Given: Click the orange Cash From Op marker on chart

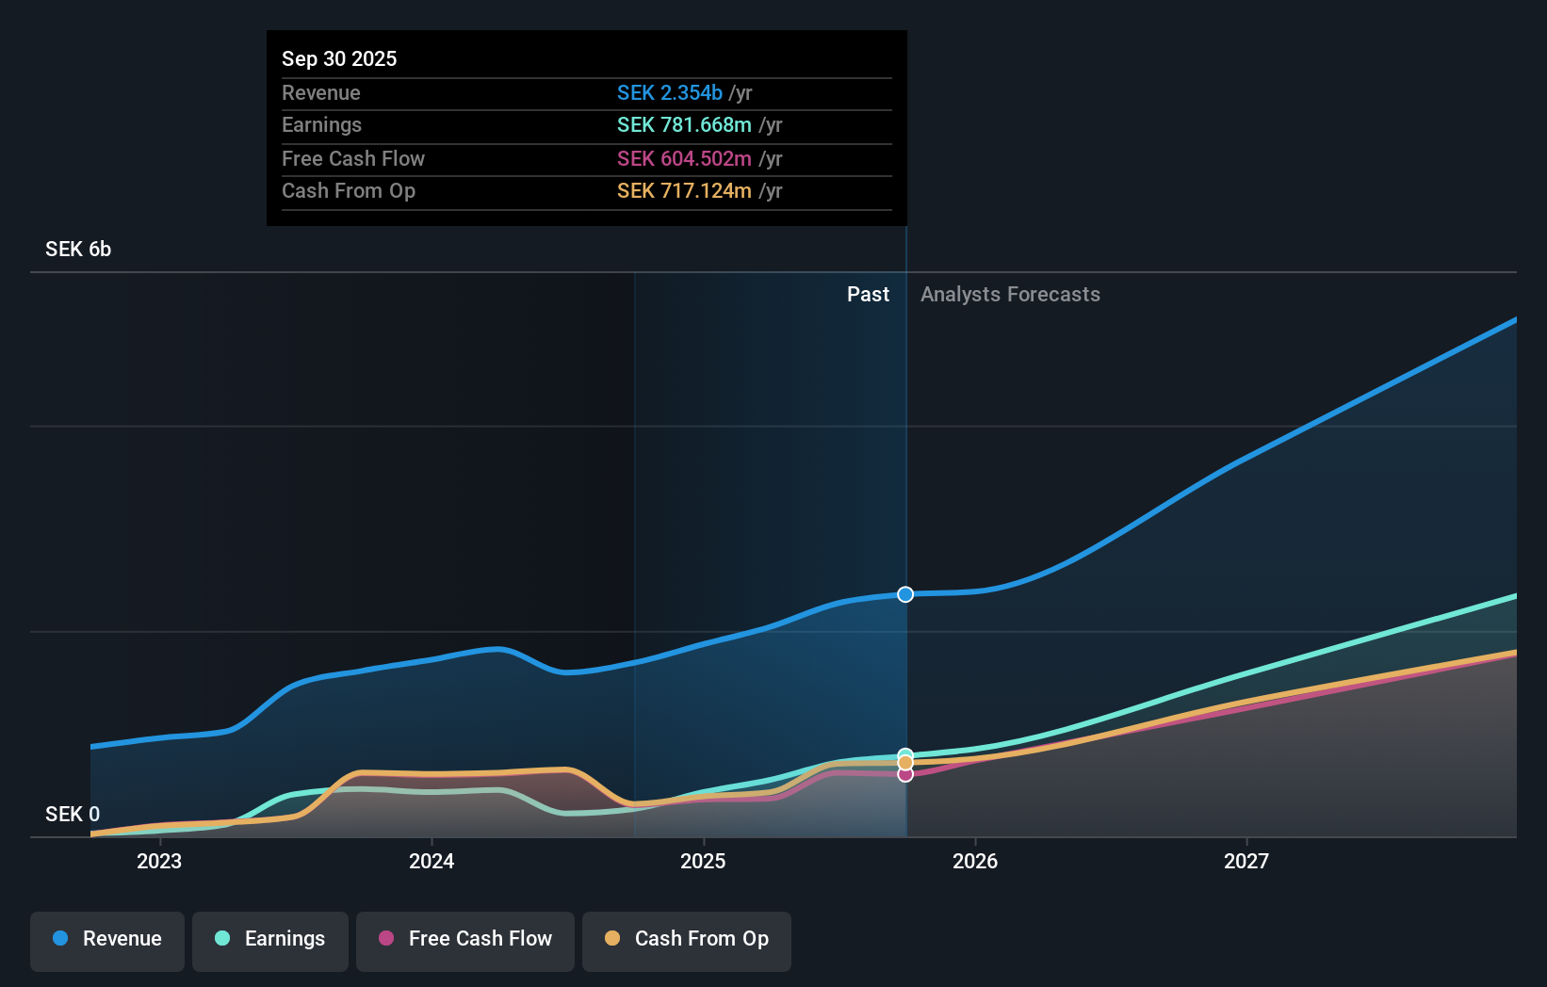Looking at the screenshot, I should pos(904,761).
